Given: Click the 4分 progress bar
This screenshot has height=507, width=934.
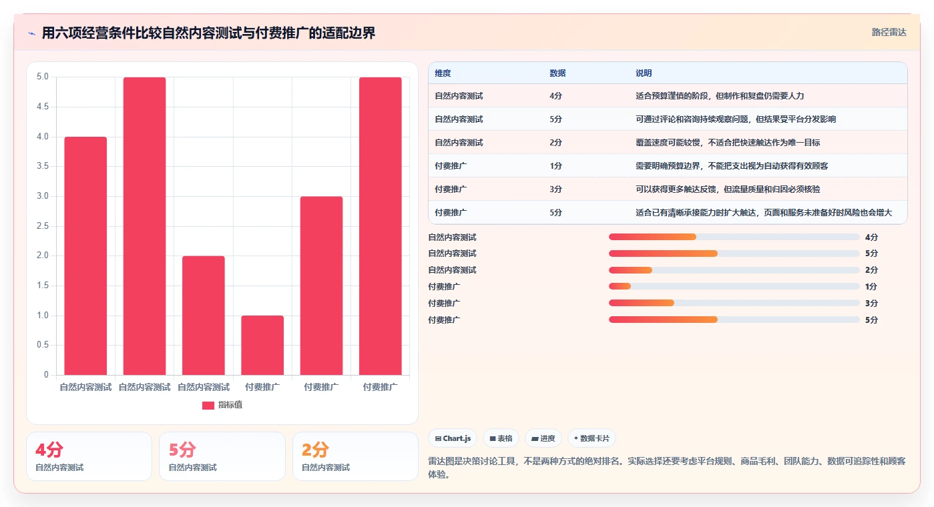Looking at the screenshot, I should pos(734,237).
